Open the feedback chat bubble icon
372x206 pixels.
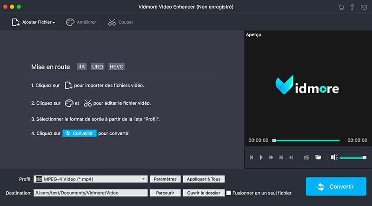(x=364, y=7)
